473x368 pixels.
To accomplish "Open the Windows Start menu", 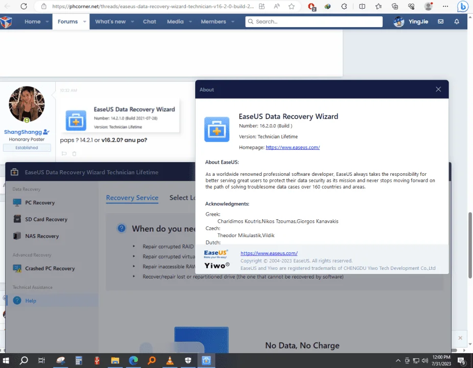I will point(6,360).
